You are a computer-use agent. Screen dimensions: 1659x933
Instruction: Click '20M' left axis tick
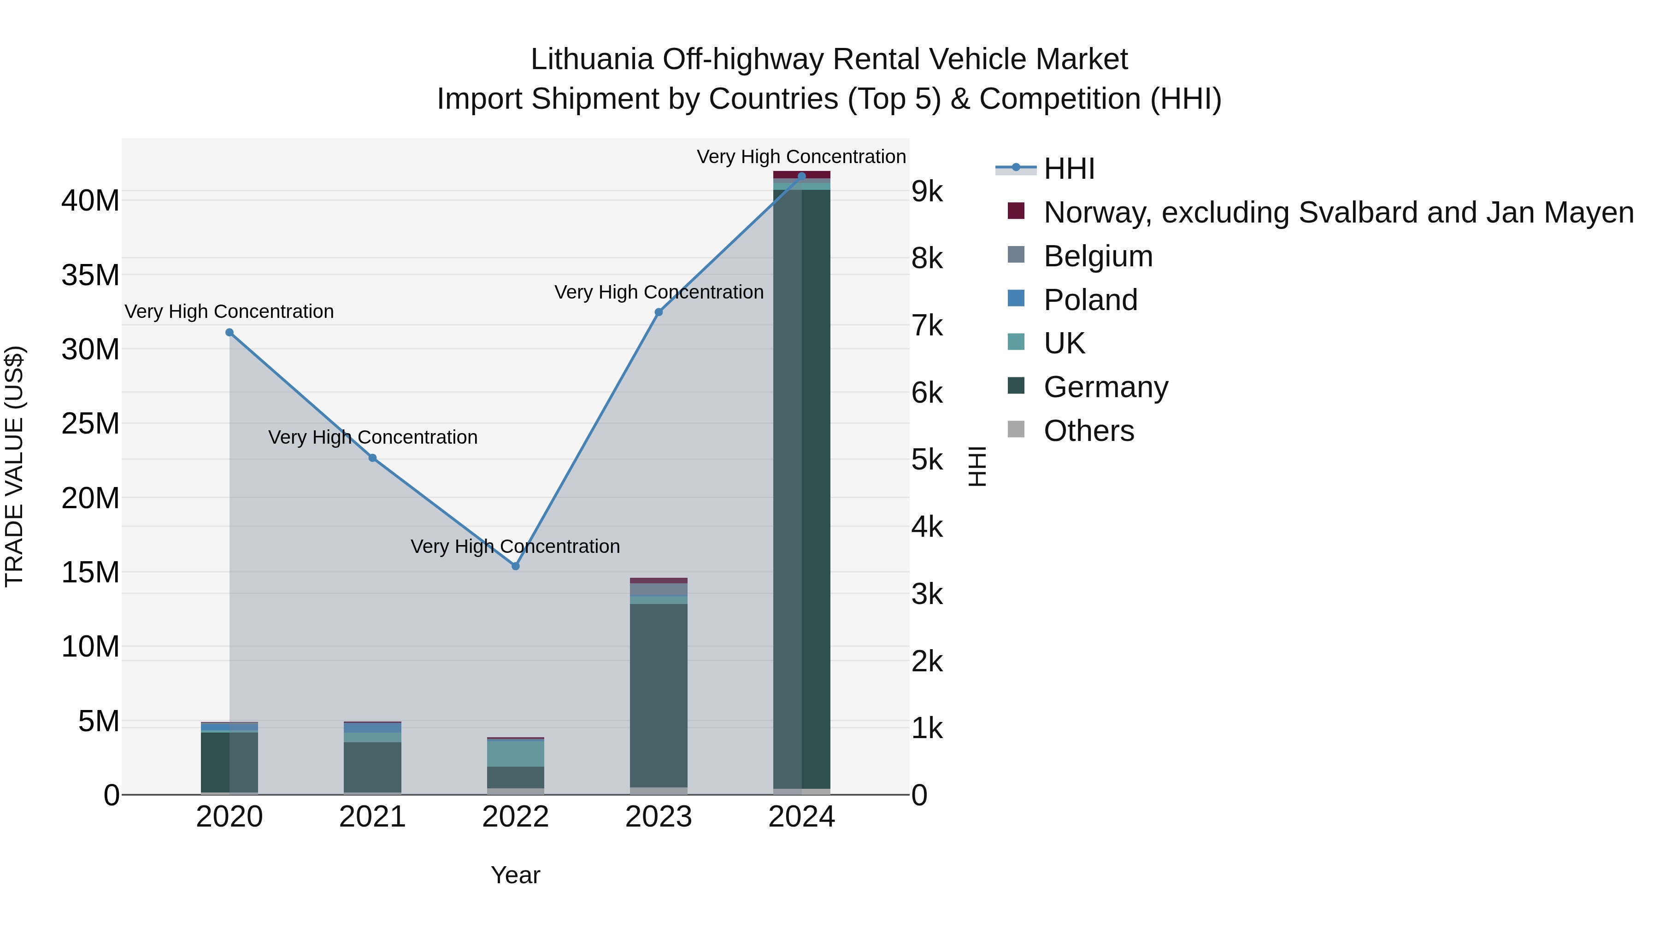pyautogui.click(x=90, y=499)
